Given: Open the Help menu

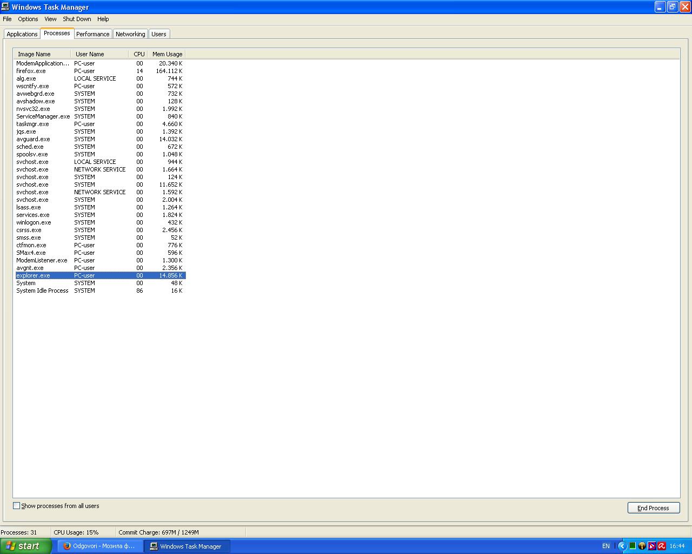Looking at the screenshot, I should 103,19.
